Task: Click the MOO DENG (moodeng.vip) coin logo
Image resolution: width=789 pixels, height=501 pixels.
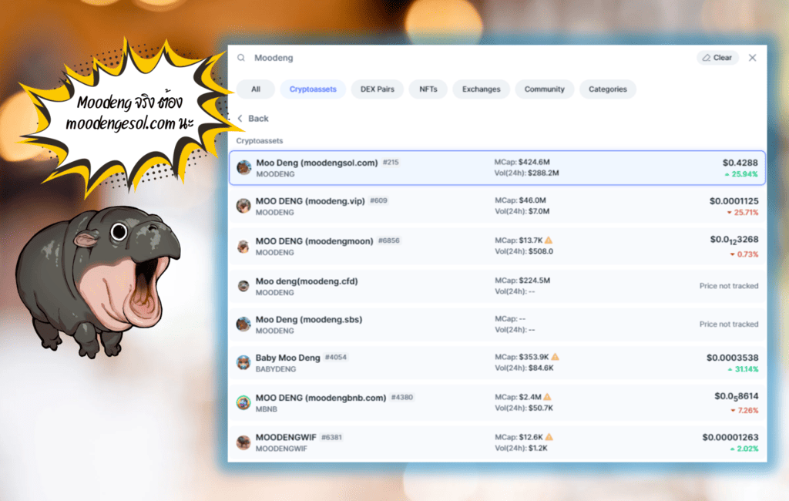Action: (x=243, y=206)
